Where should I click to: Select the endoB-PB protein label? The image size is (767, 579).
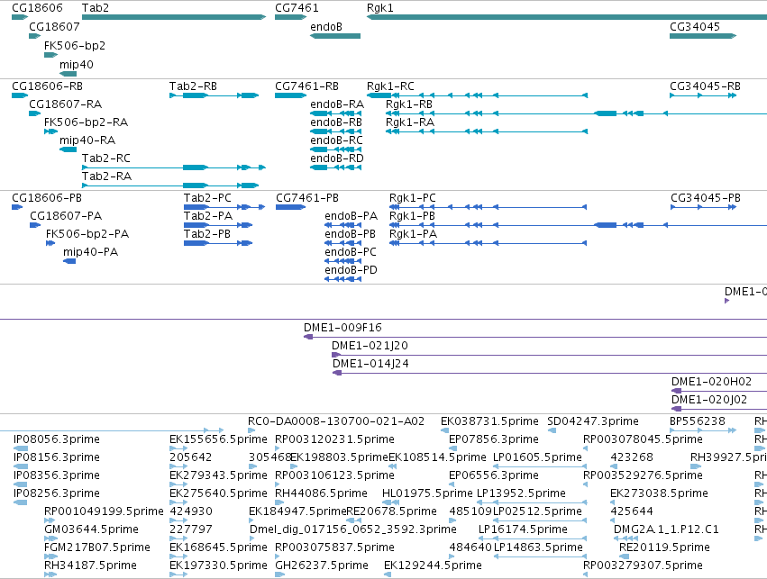tap(351, 234)
